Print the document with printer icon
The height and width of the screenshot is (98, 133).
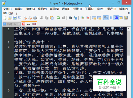(35, 18)
